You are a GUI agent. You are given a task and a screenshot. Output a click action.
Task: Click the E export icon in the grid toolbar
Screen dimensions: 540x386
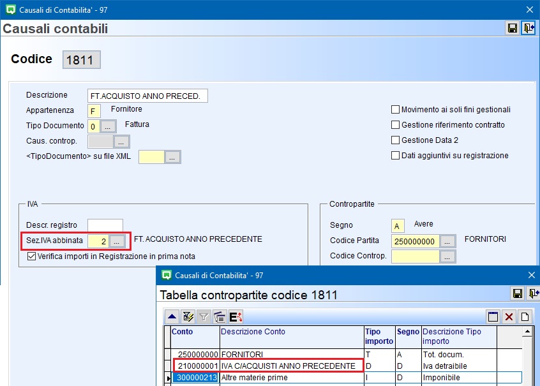[x=236, y=316]
